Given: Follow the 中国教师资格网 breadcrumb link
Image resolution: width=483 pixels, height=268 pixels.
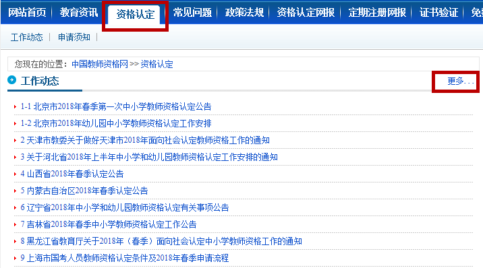Looking at the screenshot, I should (99, 64).
